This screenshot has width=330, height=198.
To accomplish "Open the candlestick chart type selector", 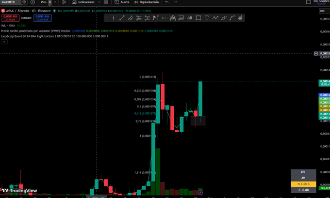I will (64, 2).
